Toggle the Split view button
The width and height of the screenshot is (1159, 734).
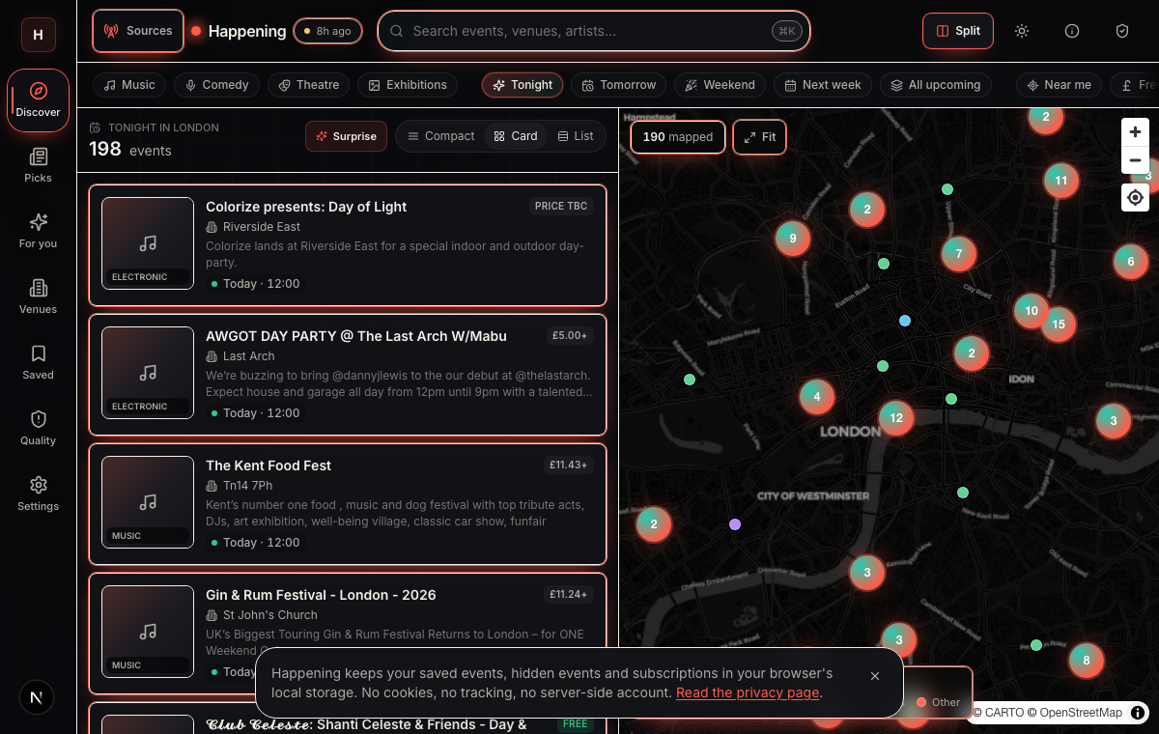point(958,31)
